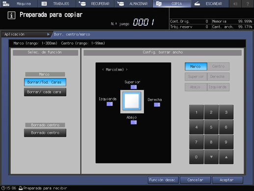Image resolution: width=254 pixels, height=191 pixels.
Task: Click the Abajo margin value field
Action: [x=134, y=123]
